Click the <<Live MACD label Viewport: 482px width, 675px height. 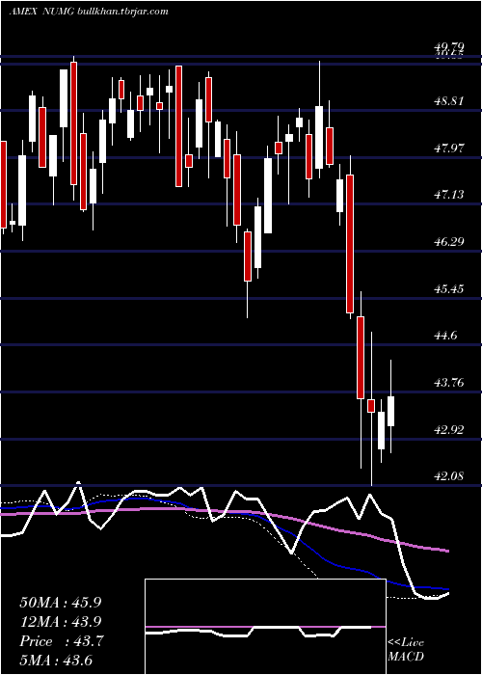click(406, 650)
